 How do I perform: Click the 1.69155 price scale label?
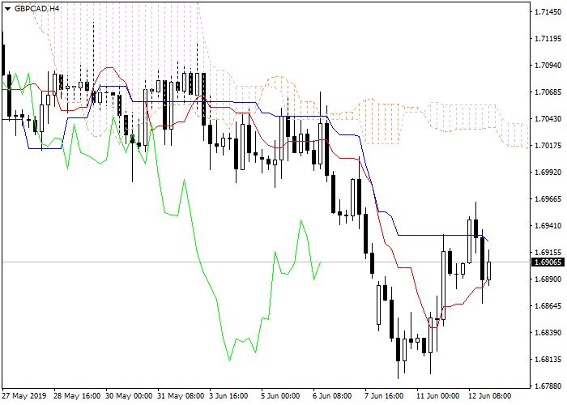tap(548, 253)
